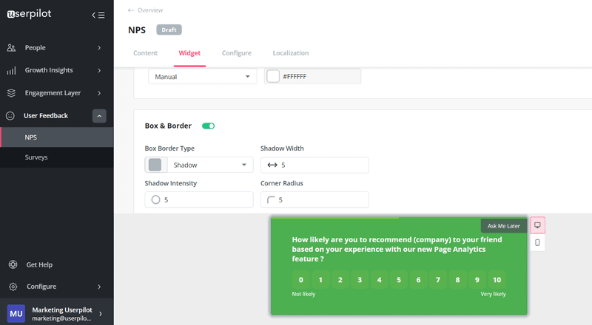This screenshot has width=592, height=325.
Task: Click NPS score 1 button
Action: tap(320, 280)
